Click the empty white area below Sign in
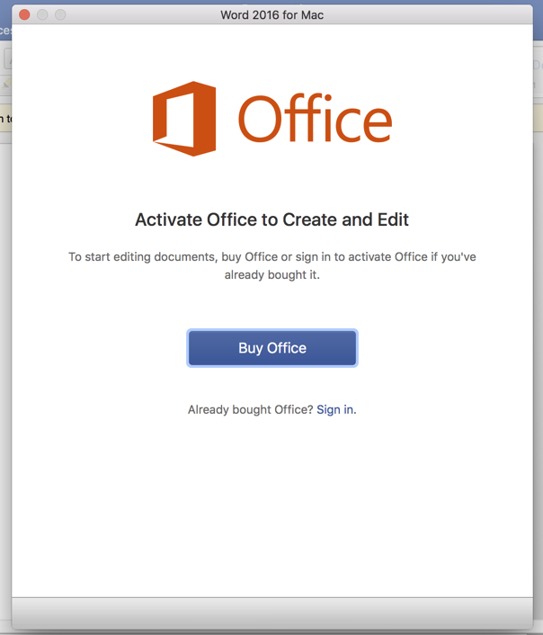 point(271,504)
